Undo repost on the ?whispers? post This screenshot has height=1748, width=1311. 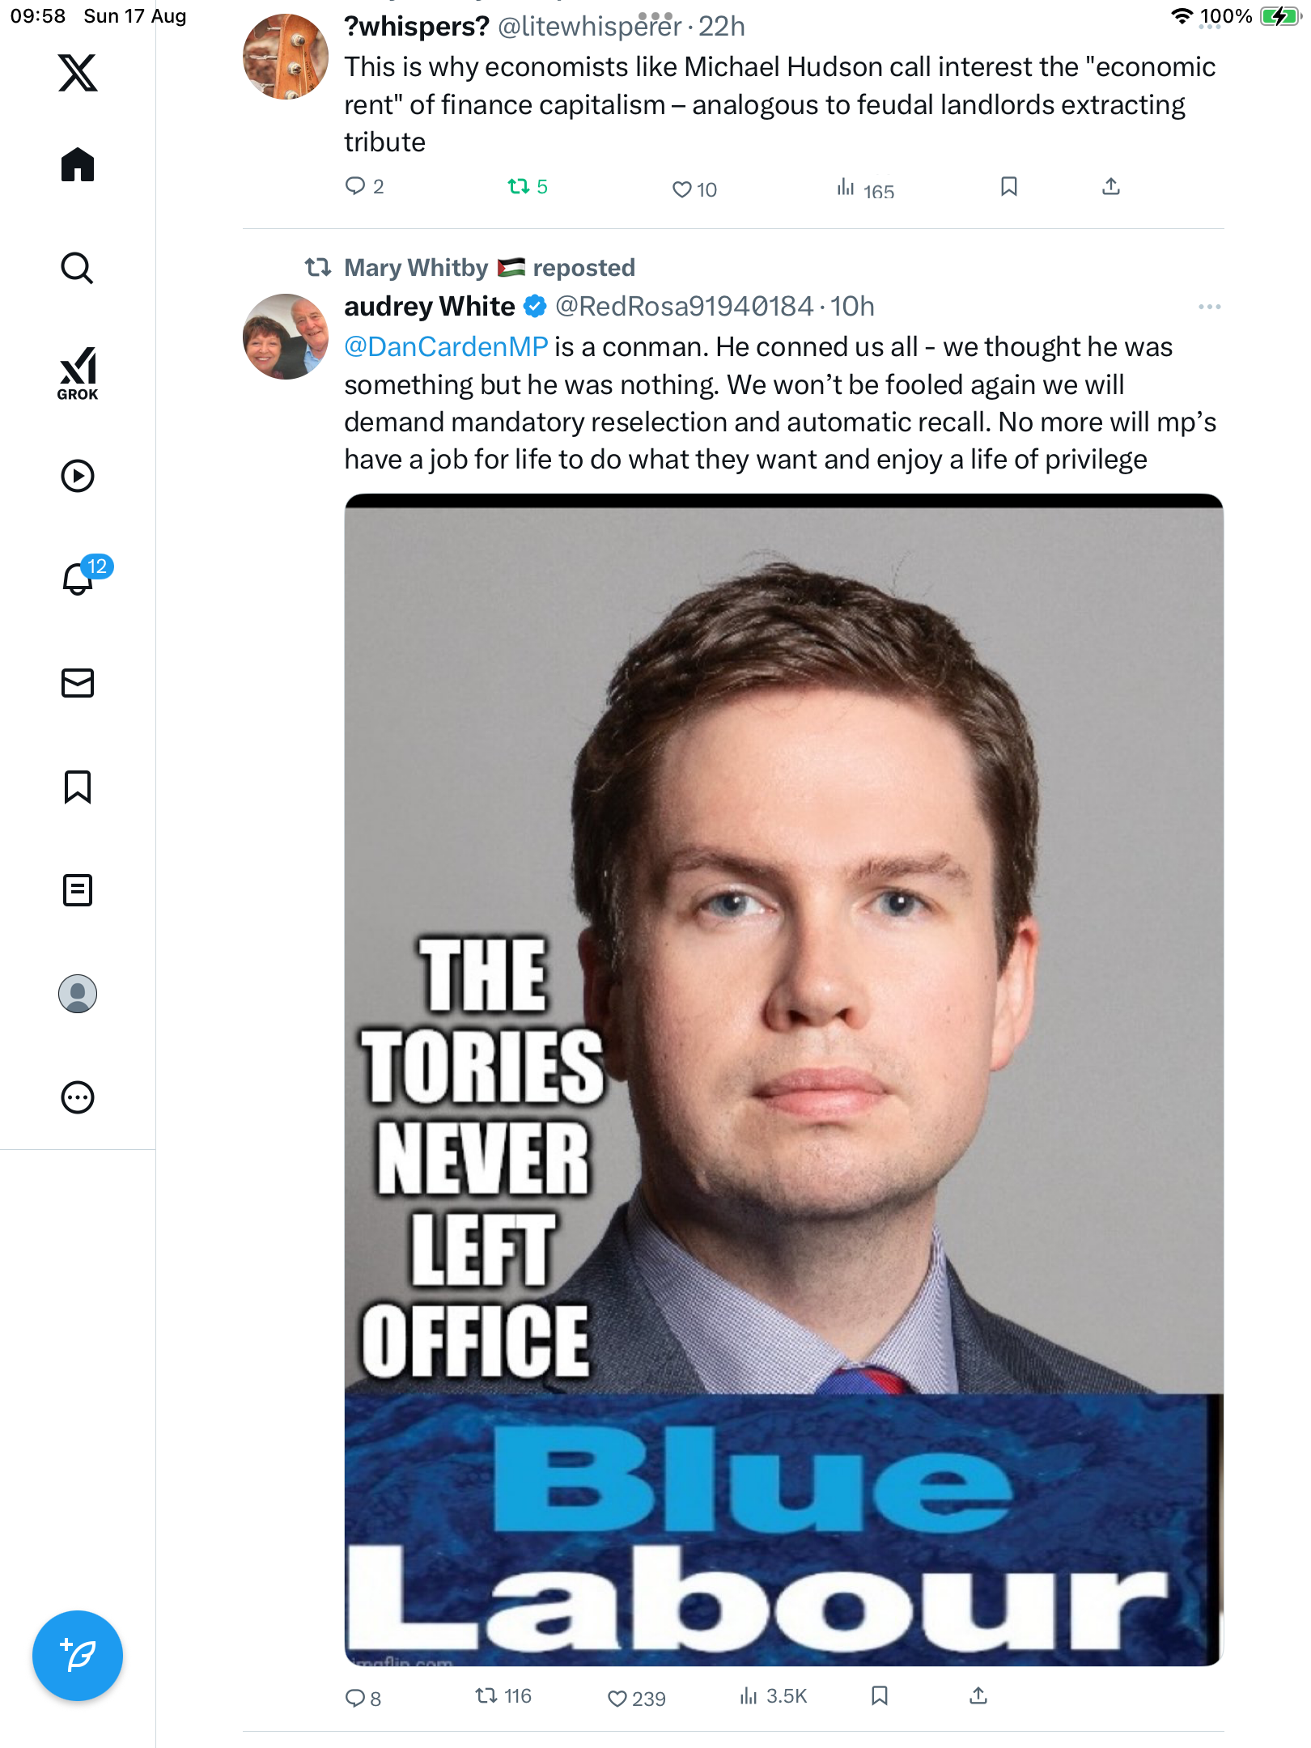(519, 187)
